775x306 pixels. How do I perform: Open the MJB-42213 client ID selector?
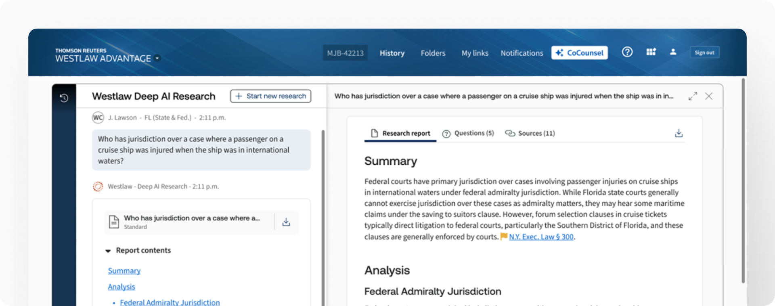345,53
